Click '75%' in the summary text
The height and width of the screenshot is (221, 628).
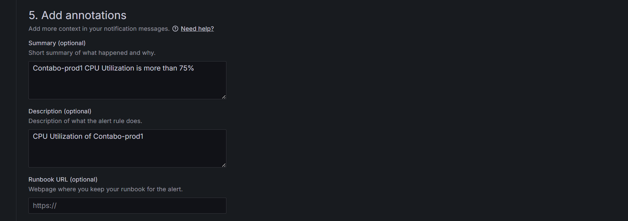click(x=186, y=68)
